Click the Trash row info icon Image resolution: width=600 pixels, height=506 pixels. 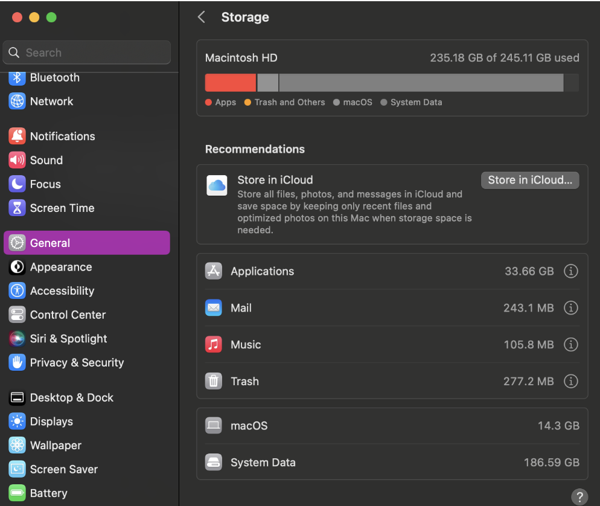point(570,381)
